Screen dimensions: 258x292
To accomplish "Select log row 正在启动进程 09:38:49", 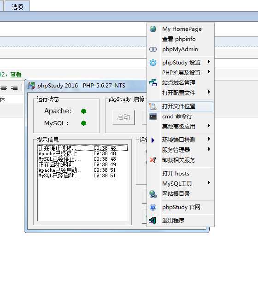I will [82, 164].
